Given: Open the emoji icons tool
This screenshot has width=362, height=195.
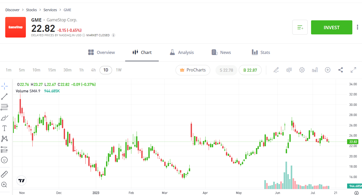Looking at the screenshot, I should click(x=4, y=160).
